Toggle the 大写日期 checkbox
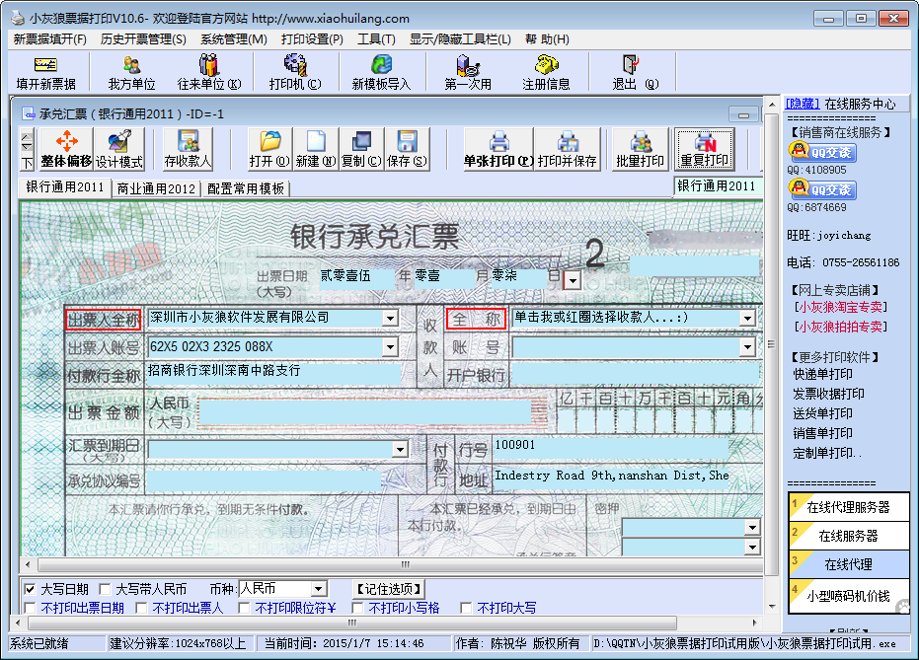Viewport: 919px width, 660px height. pyautogui.click(x=30, y=589)
